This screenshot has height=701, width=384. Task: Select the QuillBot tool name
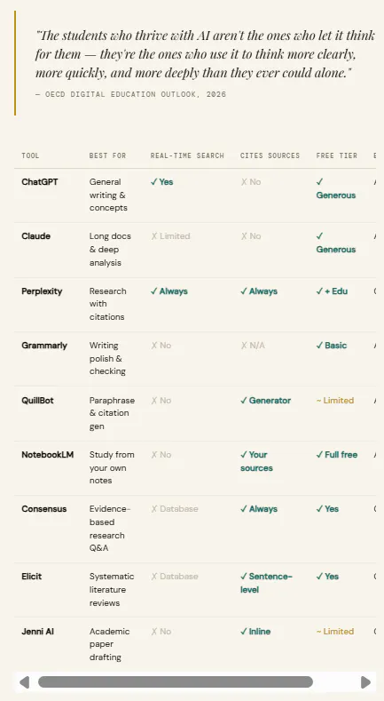click(x=37, y=400)
